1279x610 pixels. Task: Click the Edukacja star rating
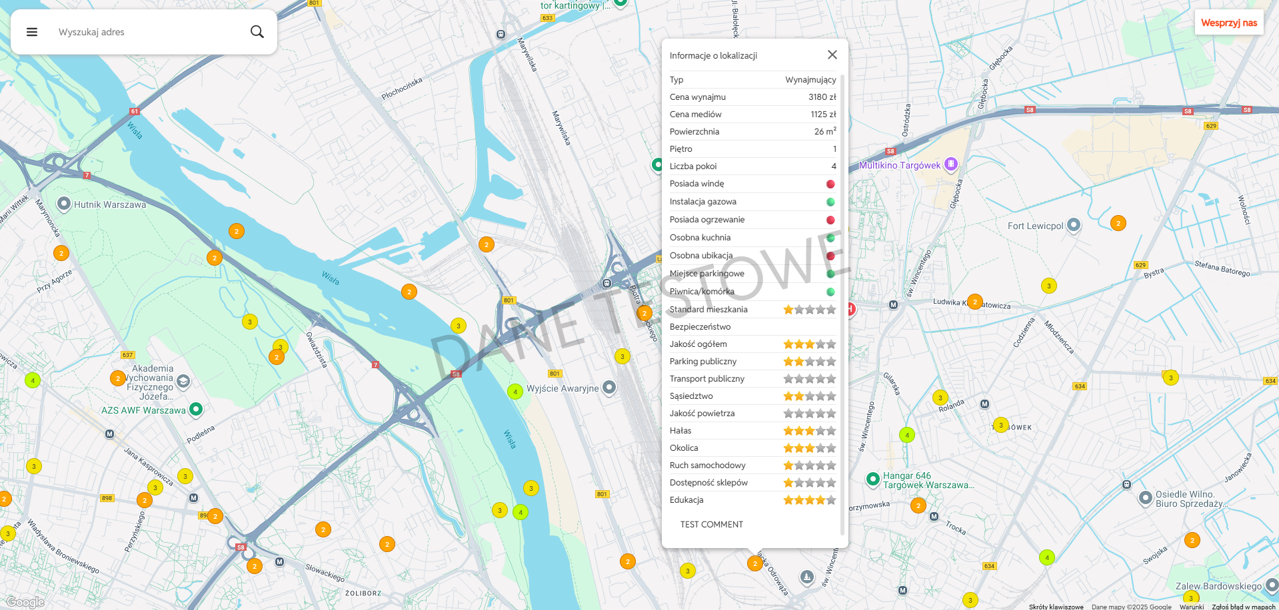(809, 500)
